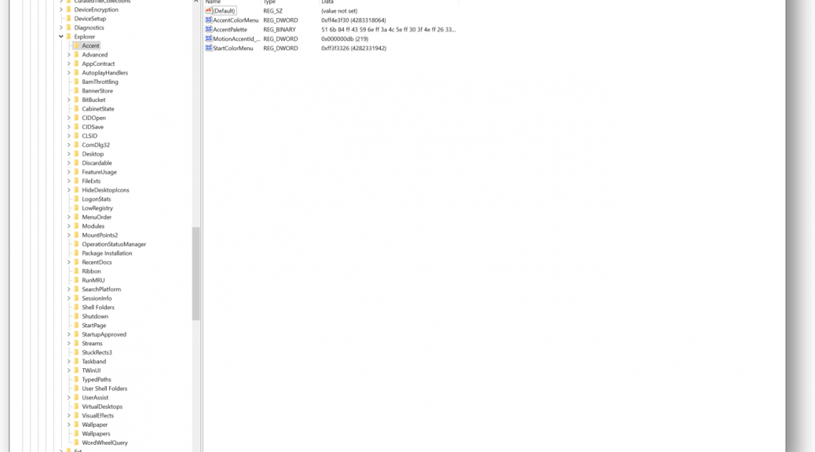Click the MountPoints2 folder icon

tap(76, 235)
